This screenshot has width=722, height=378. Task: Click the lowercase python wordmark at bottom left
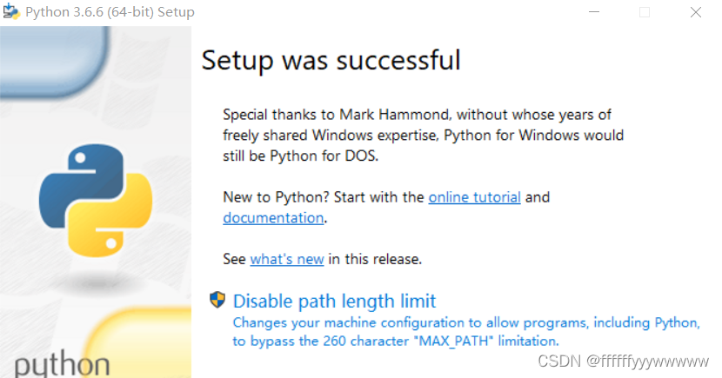tap(62, 364)
